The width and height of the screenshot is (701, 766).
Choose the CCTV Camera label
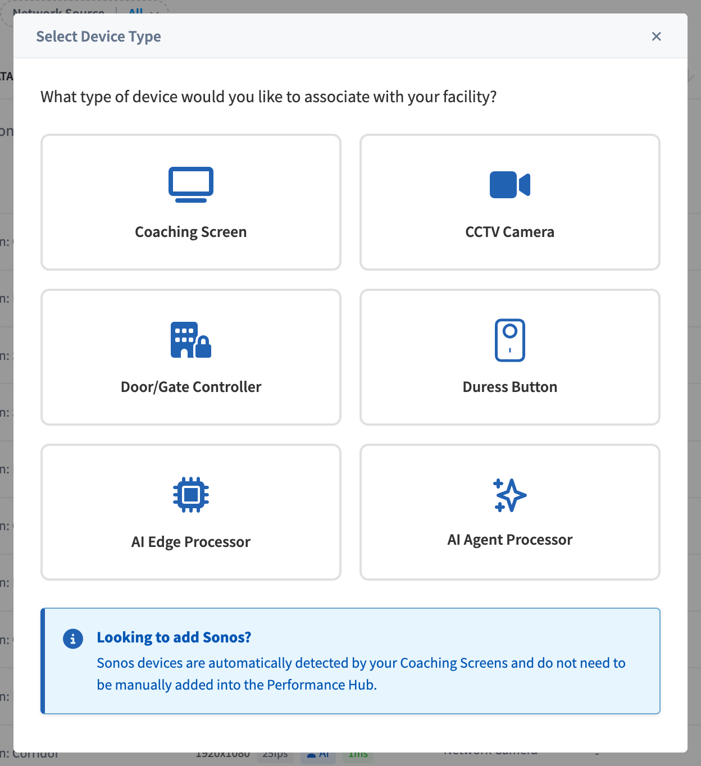pos(510,232)
